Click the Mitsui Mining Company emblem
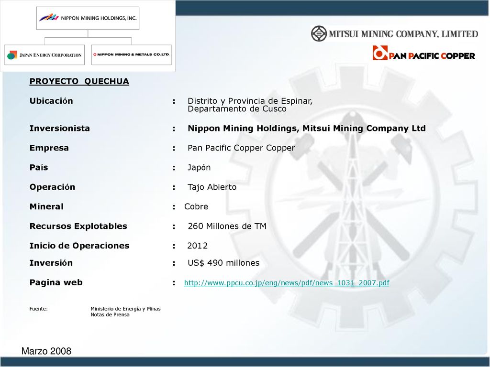The height and width of the screenshot is (367, 490). pyautogui.click(x=319, y=34)
